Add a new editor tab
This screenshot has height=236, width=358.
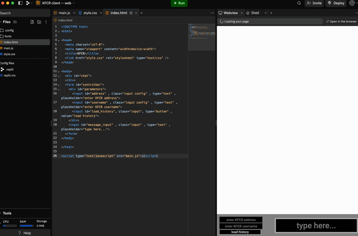141,13
